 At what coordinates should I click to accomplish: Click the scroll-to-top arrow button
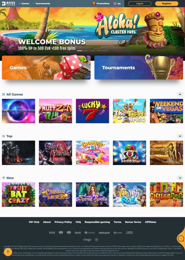tap(8, 252)
